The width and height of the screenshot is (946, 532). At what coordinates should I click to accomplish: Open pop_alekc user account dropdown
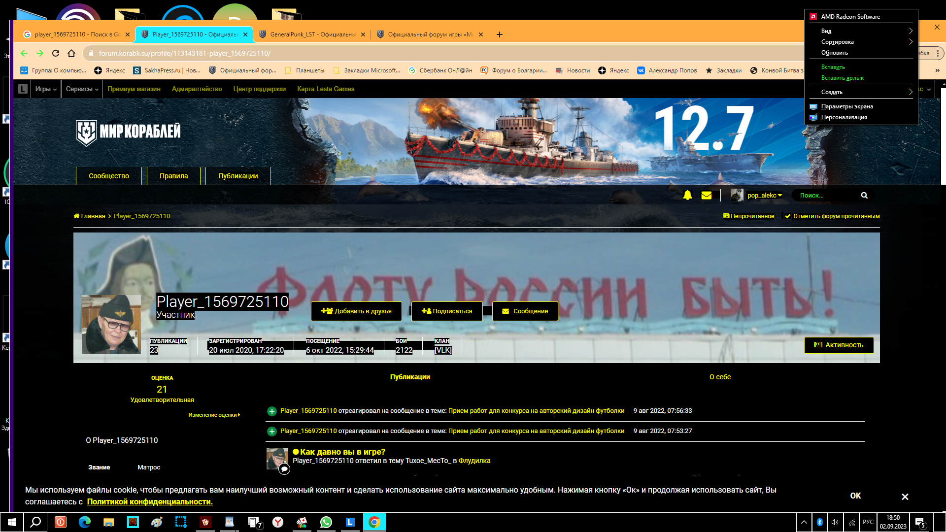(757, 196)
